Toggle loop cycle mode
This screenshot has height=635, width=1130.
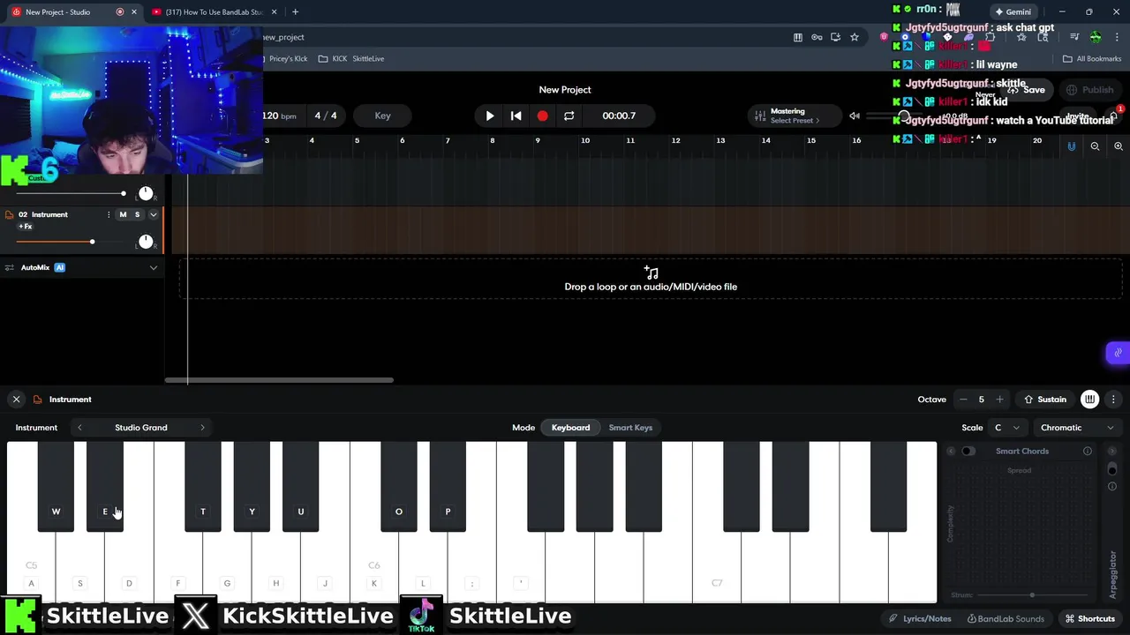pos(569,116)
